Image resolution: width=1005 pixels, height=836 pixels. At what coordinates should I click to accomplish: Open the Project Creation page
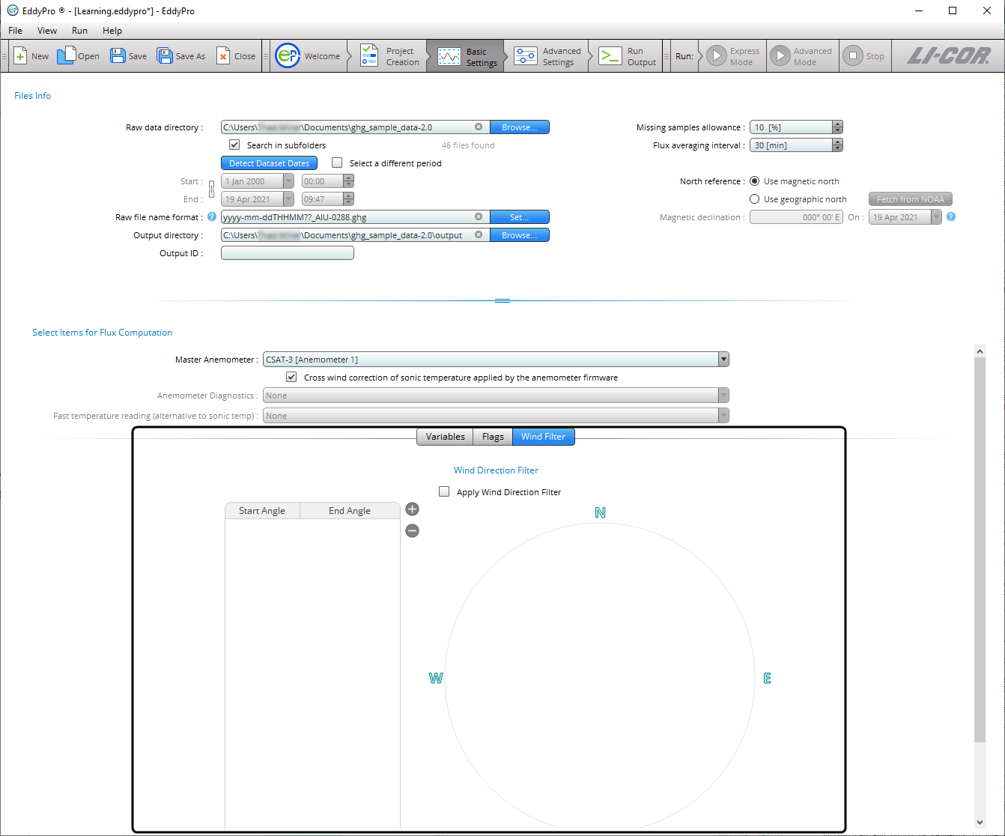389,56
